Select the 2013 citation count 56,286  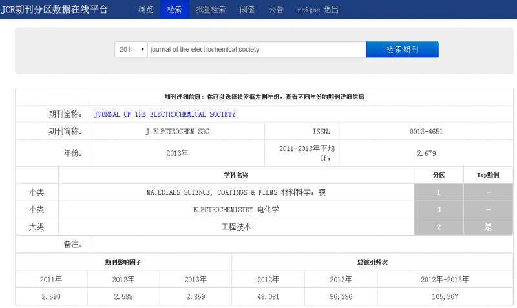pos(341,296)
